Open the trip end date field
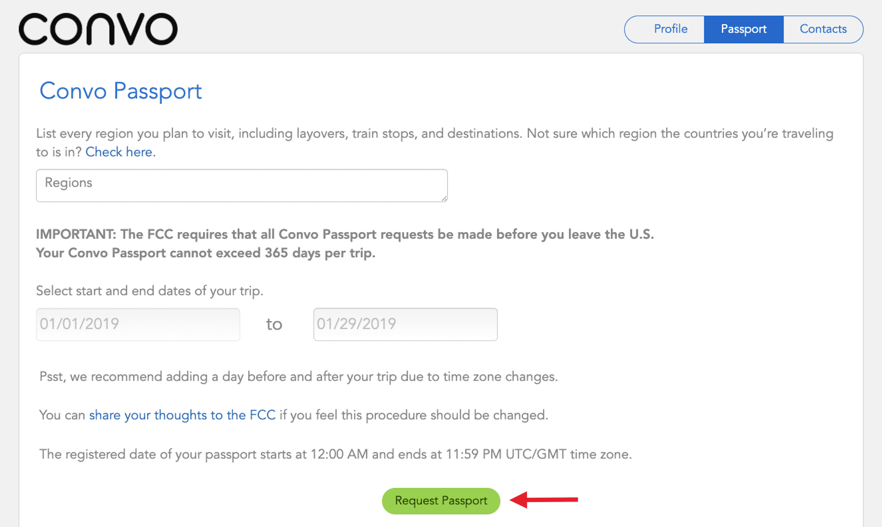 click(x=405, y=324)
